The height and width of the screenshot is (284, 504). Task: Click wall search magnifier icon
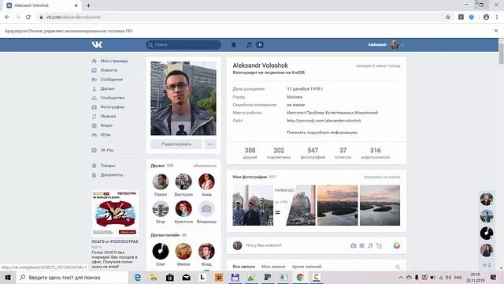(x=398, y=267)
